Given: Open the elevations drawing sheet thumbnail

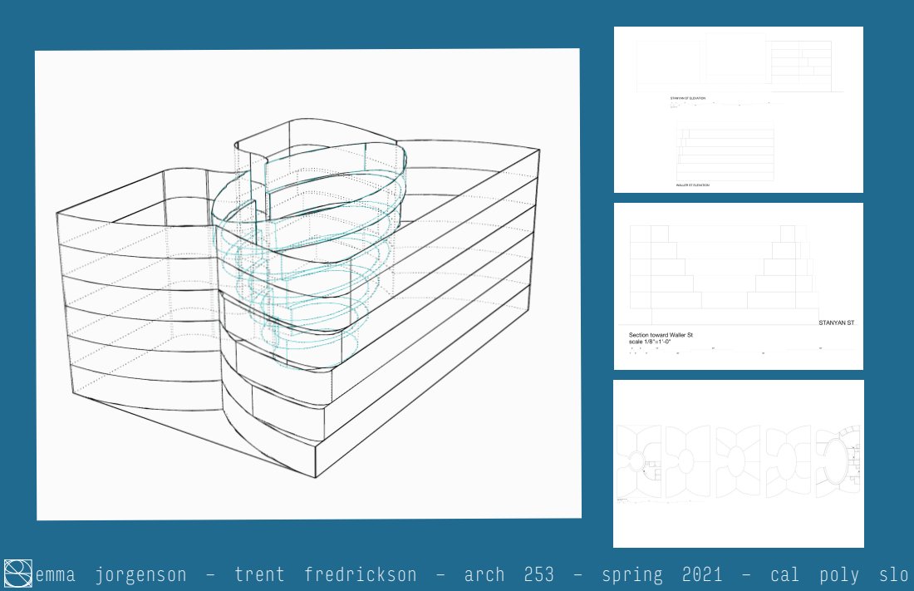Looking at the screenshot, I should pyautogui.click(x=739, y=110).
